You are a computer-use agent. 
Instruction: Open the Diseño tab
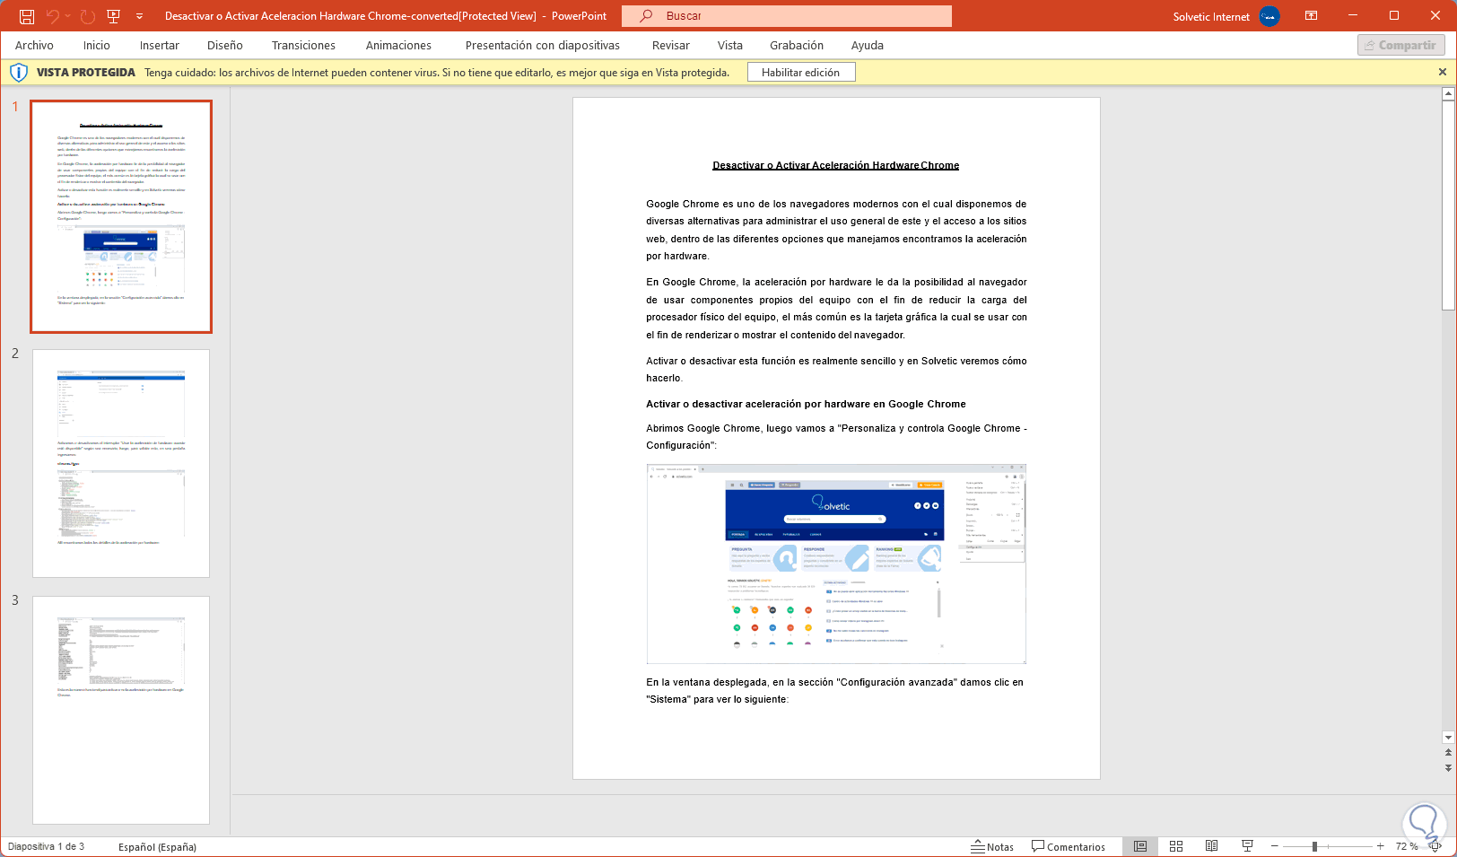pyautogui.click(x=225, y=46)
